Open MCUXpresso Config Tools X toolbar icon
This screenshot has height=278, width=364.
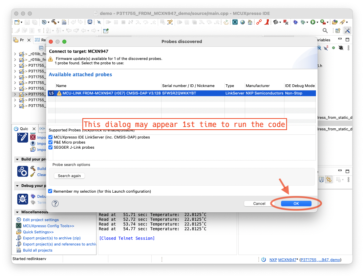tap(235, 22)
